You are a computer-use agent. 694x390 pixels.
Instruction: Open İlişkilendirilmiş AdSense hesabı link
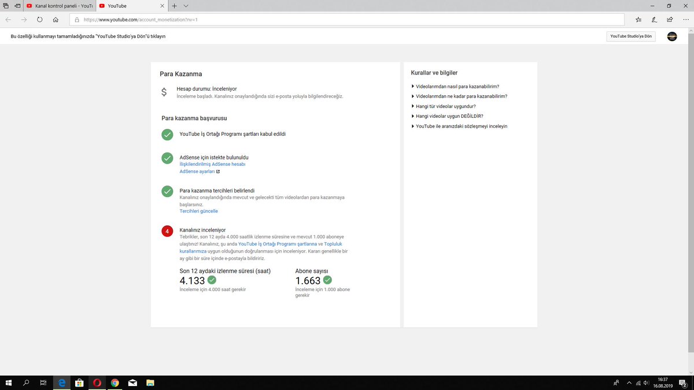[212, 164]
